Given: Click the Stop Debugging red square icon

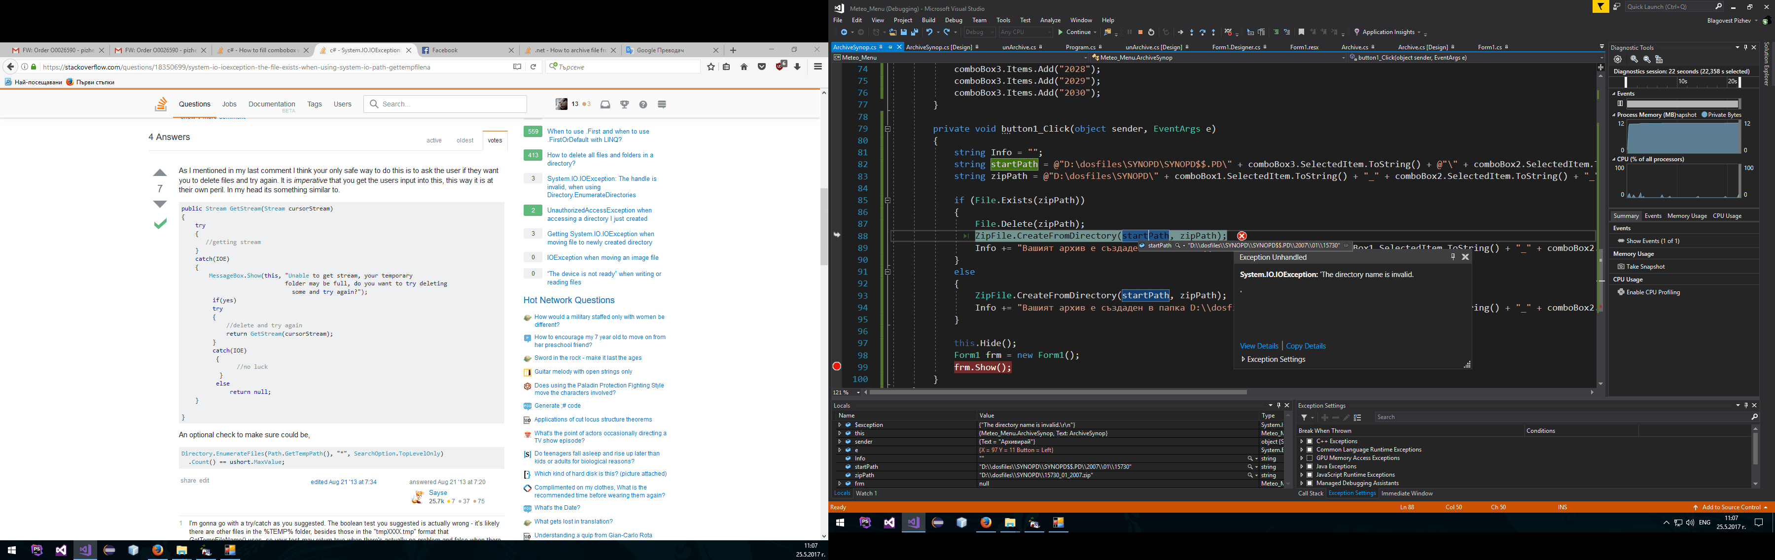Looking at the screenshot, I should (x=1140, y=32).
